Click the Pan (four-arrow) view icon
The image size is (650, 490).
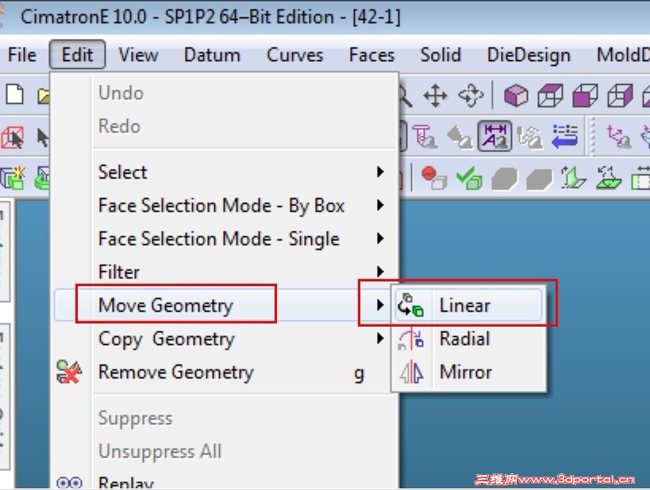(x=435, y=95)
